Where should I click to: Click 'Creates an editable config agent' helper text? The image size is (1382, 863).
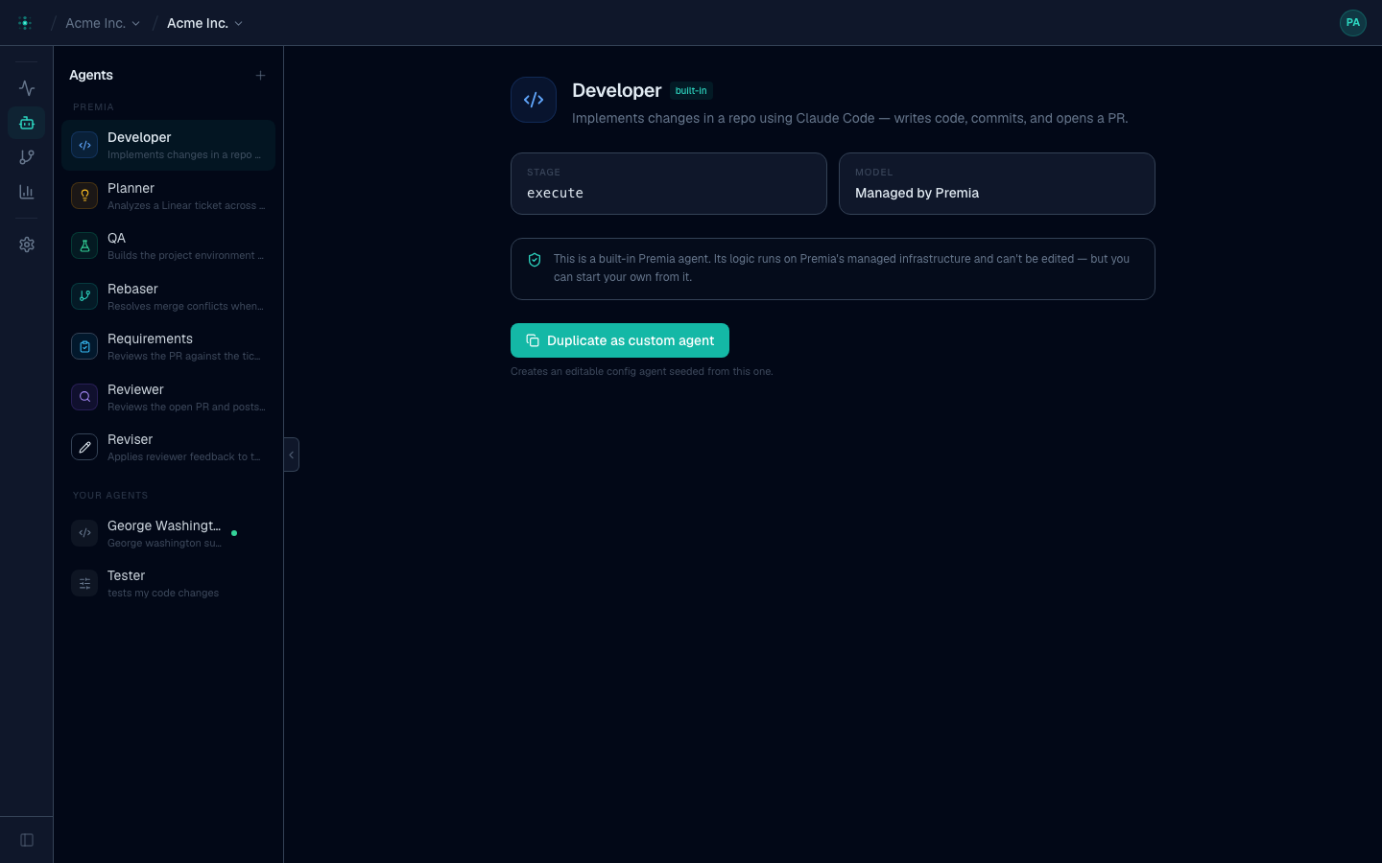[x=642, y=371]
